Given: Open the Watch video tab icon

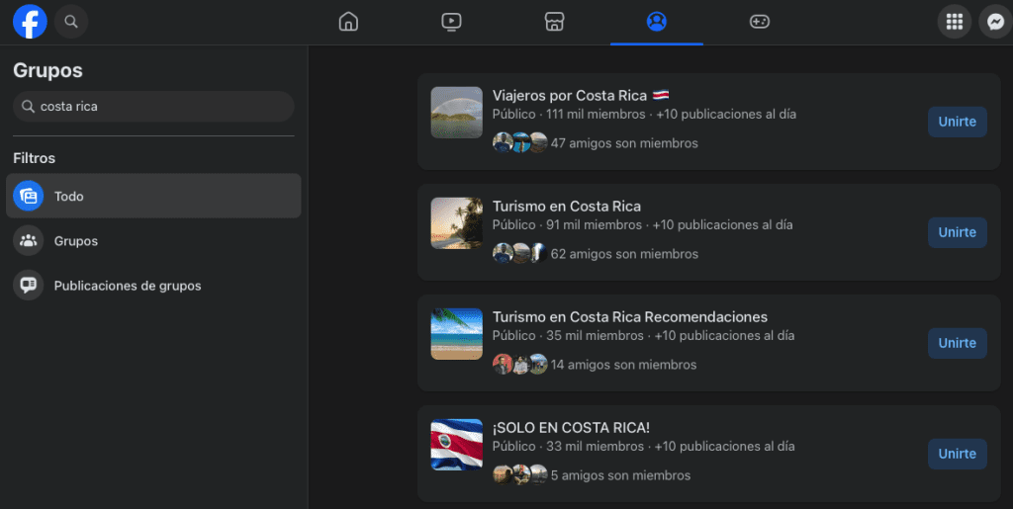Looking at the screenshot, I should (451, 22).
